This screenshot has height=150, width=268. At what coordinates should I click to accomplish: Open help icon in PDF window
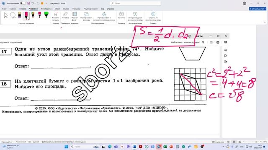[190, 36]
